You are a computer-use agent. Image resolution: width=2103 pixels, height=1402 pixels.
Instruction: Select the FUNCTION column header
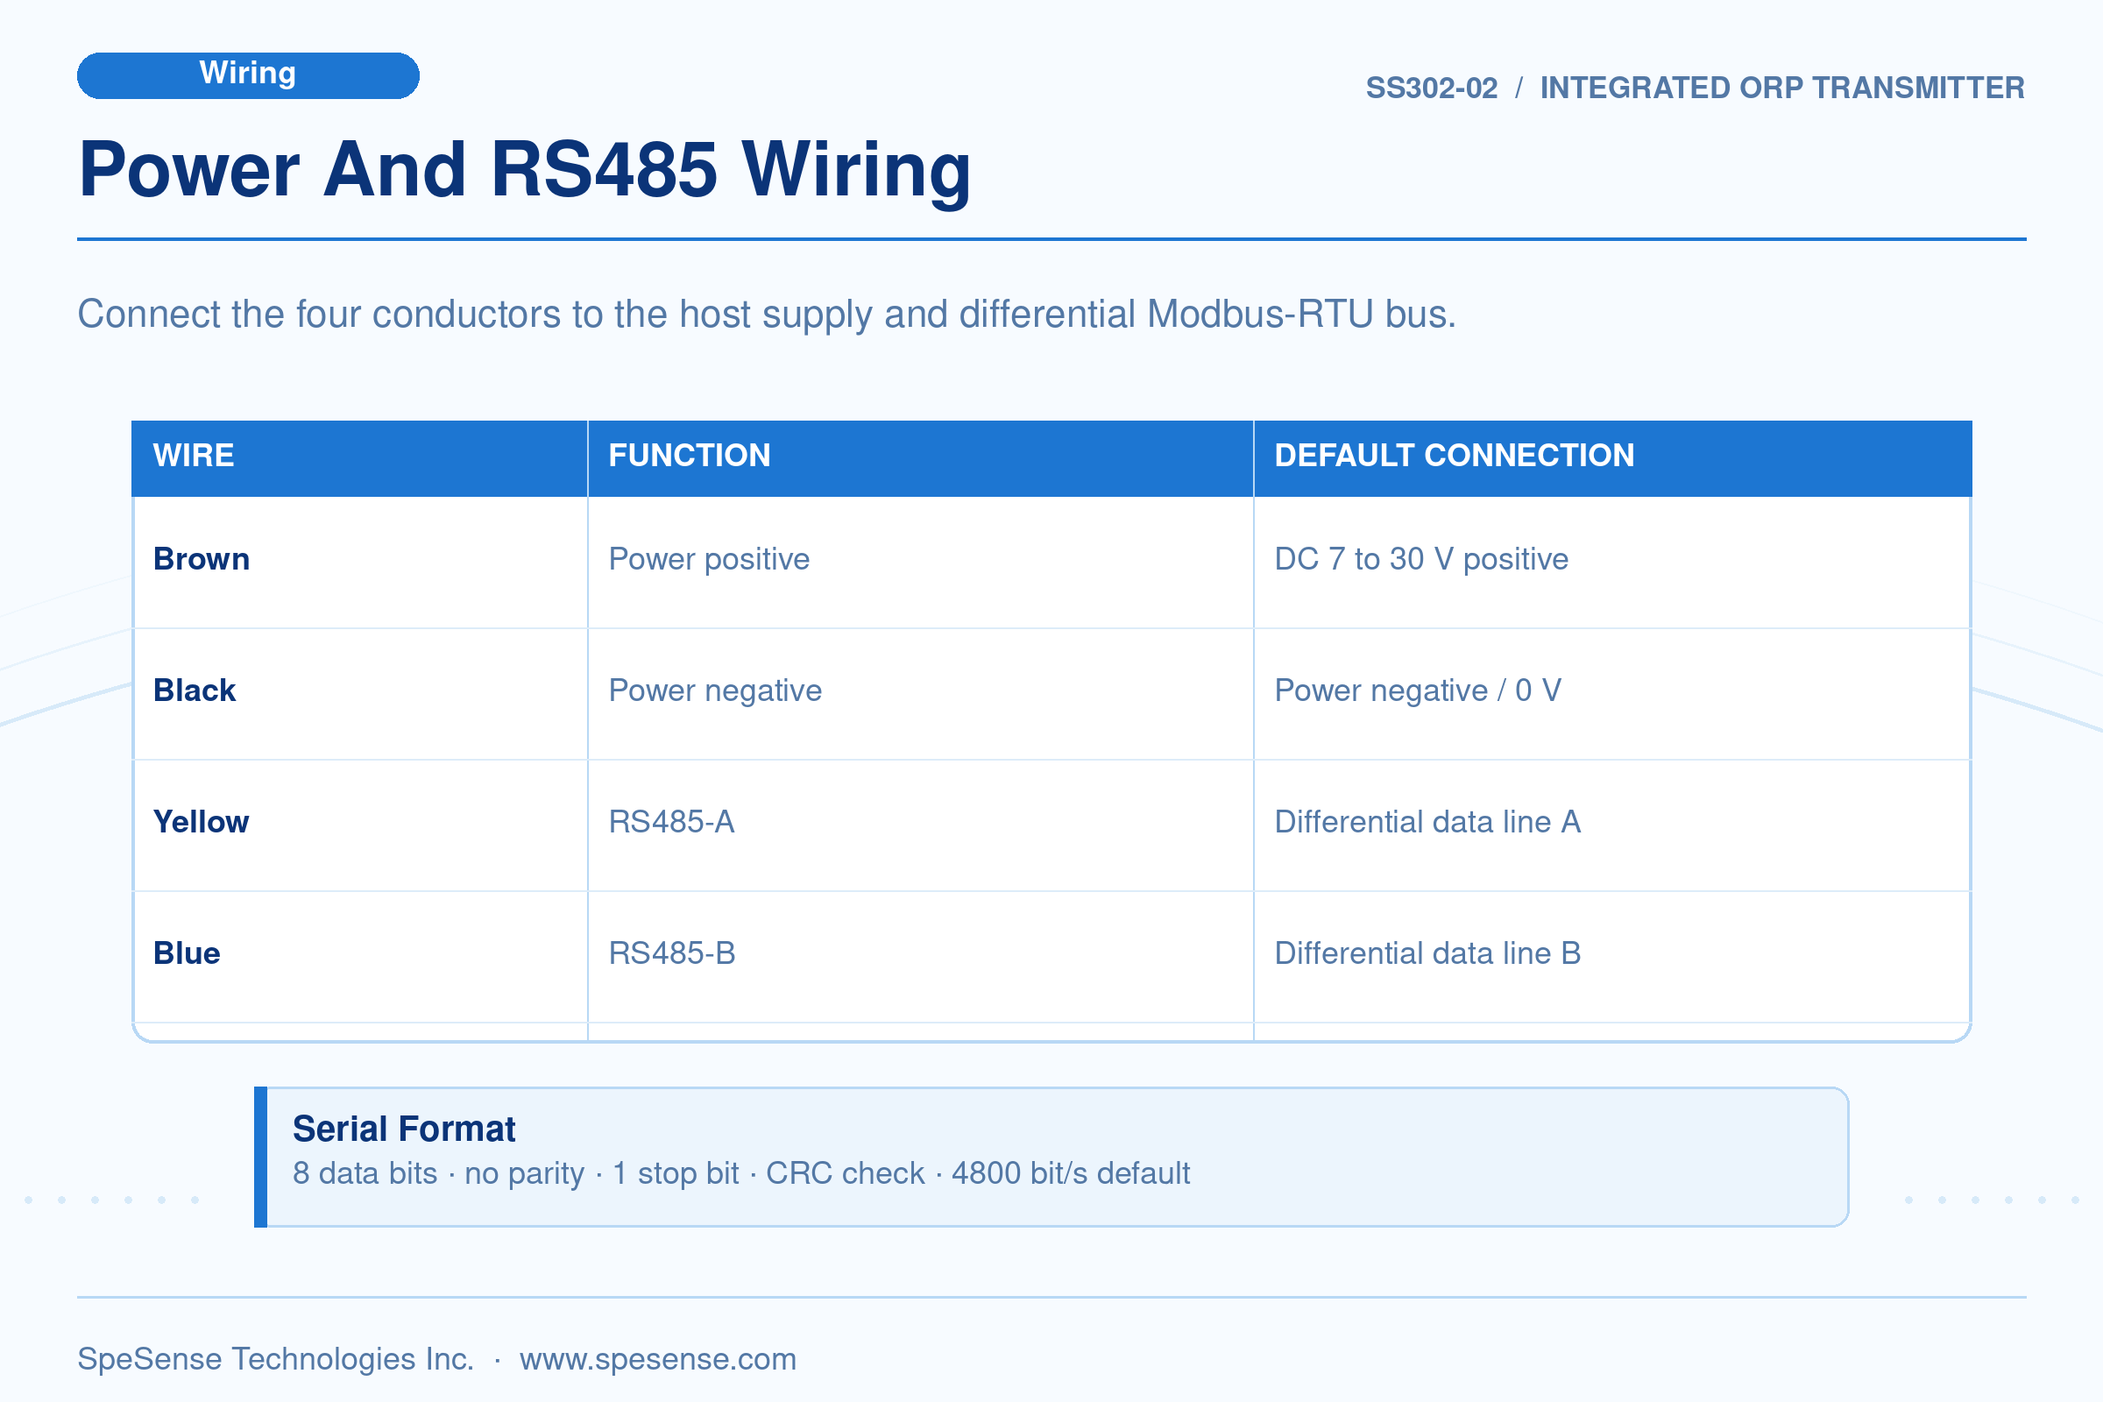tap(920, 457)
